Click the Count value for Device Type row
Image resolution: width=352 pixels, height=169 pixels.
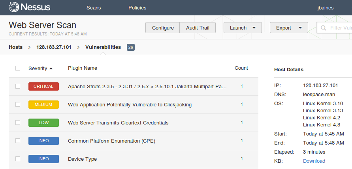241,159
